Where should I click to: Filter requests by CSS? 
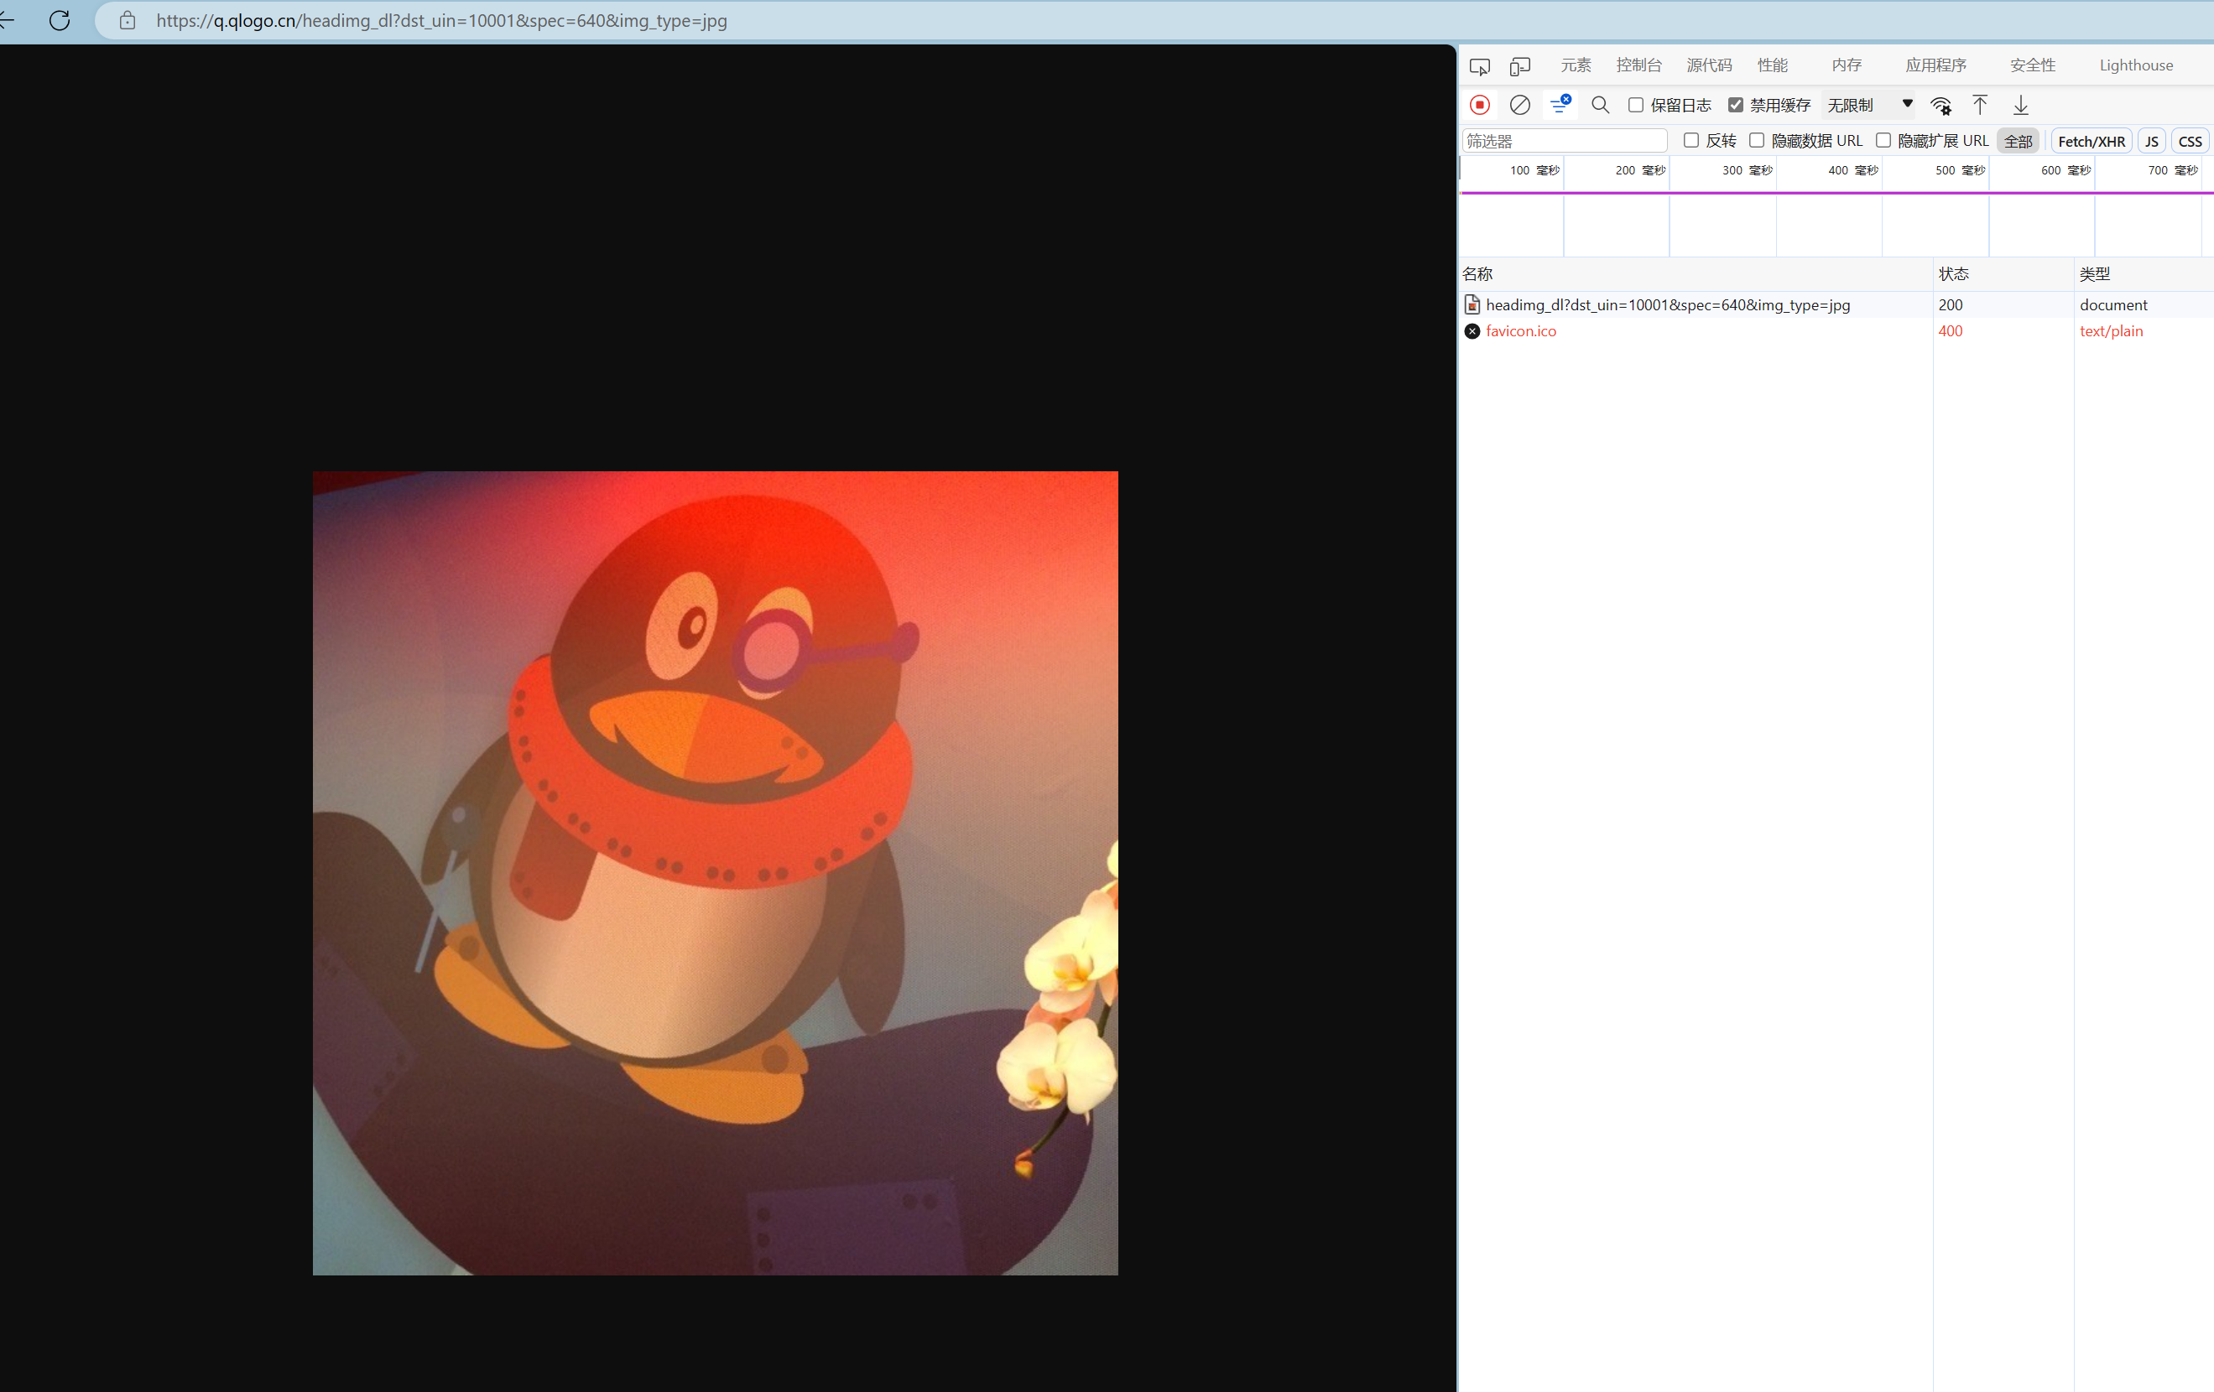coord(2191,141)
